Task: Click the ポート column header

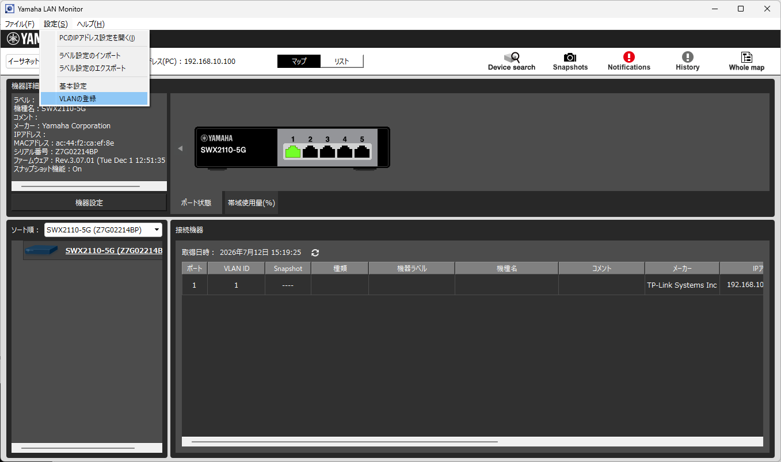Action: click(195, 269)
